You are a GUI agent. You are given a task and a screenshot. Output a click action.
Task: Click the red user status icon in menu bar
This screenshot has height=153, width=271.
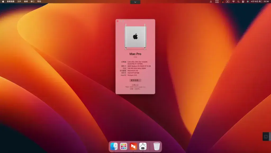point(223,2)
